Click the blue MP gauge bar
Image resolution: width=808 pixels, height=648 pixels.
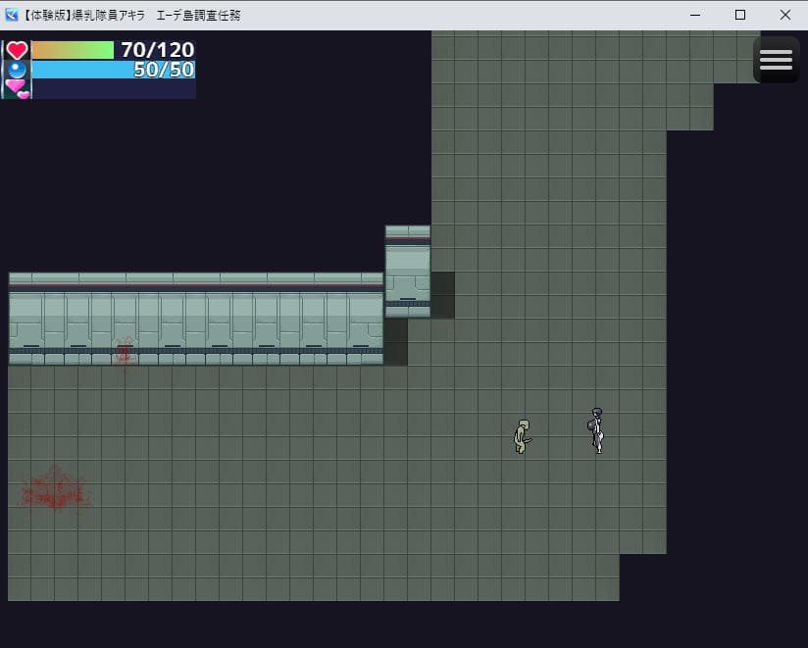(114, 70)
